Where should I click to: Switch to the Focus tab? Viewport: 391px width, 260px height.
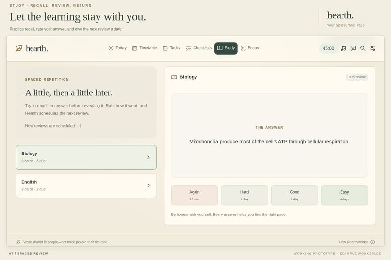point(250,48)
